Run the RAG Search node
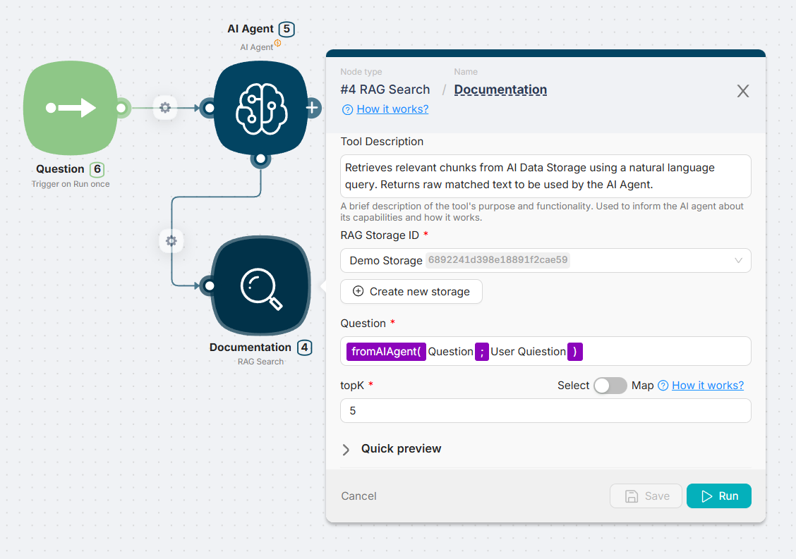This screenshot has width=796, height=559. click(718, 496)
